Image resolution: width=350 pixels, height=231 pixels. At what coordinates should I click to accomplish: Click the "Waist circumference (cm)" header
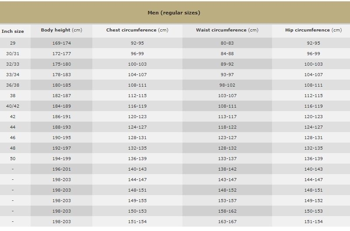[227, 30]
